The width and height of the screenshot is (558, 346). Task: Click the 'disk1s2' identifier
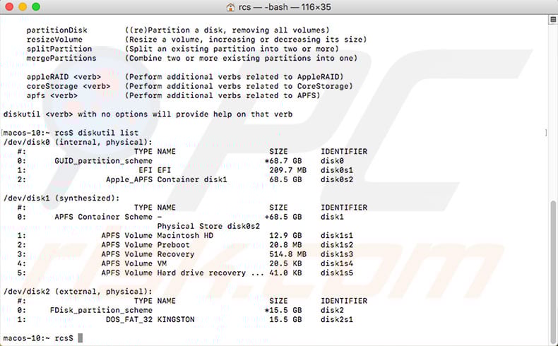337,244
